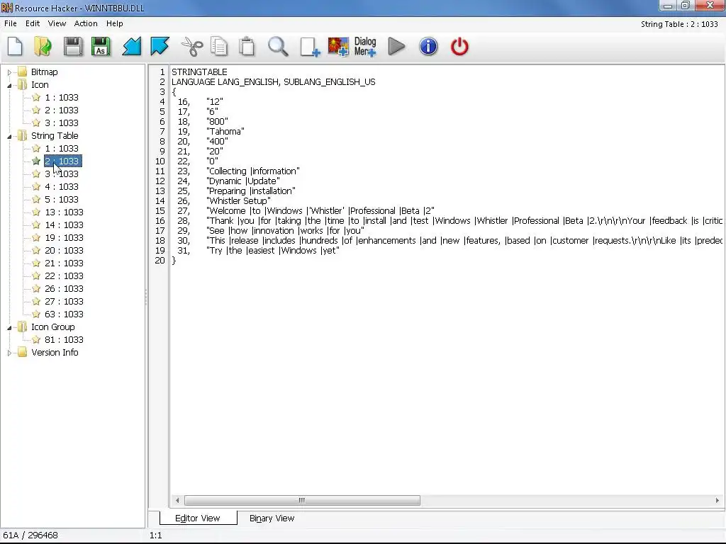
Task: Switch to the Binary View tab
Action: coord(272,518)
